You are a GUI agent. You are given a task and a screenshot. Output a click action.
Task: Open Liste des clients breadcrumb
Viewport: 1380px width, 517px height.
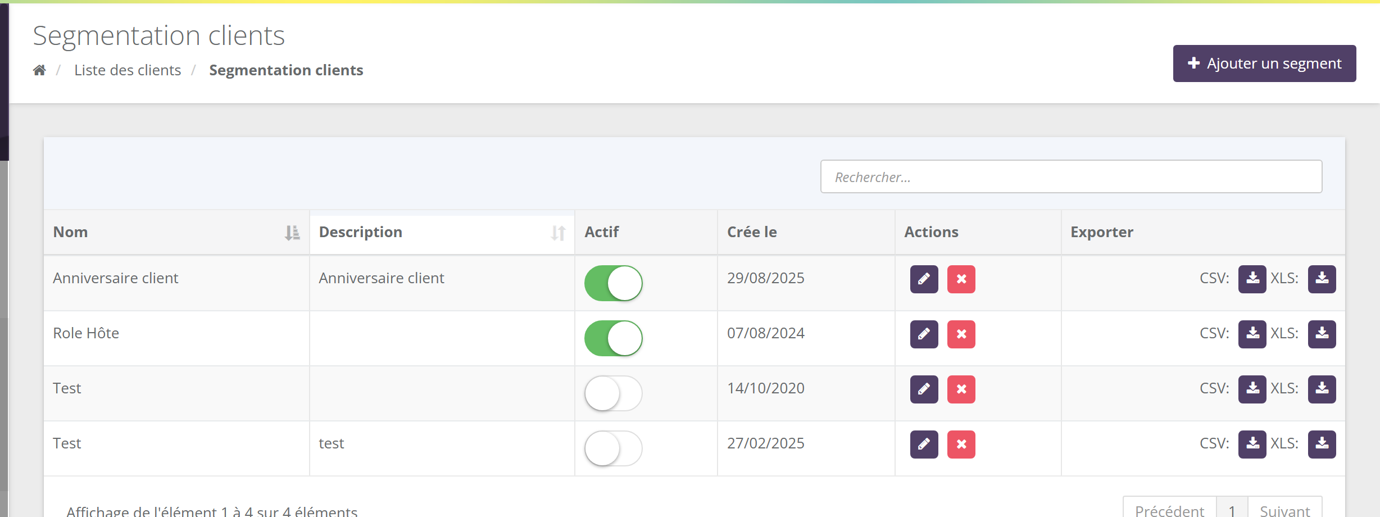[x=128, y=70]
